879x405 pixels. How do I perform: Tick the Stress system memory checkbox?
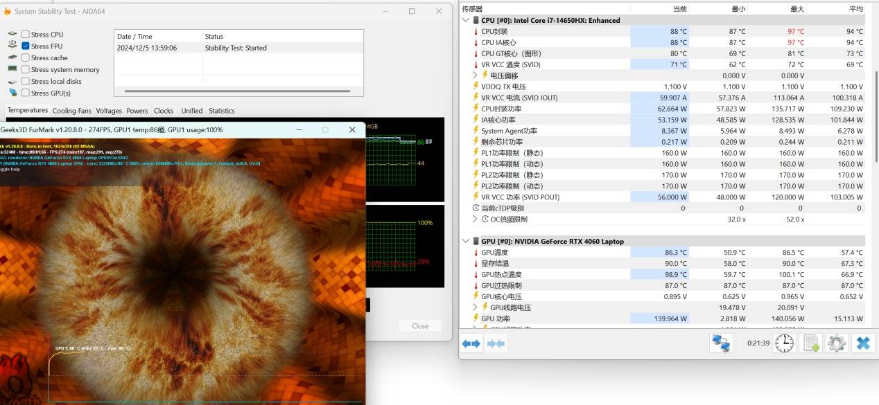click(26, 69)
